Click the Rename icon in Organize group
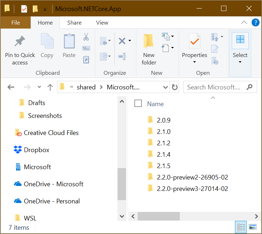 (x=122, y=57)
